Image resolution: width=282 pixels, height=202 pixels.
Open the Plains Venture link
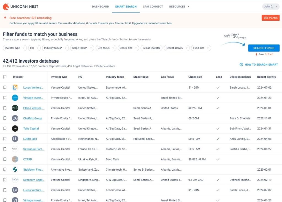(33, 108)
